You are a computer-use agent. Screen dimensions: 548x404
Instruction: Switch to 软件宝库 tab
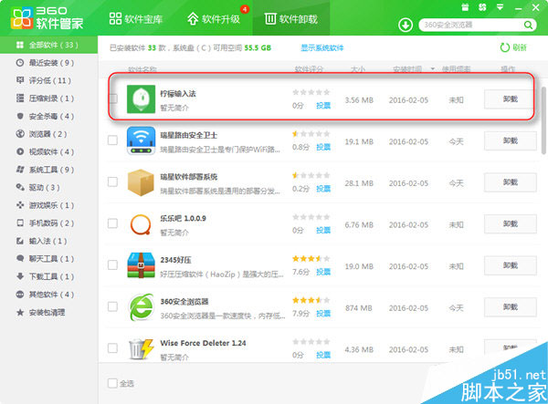pyautogui.click(x=136, y=18)
